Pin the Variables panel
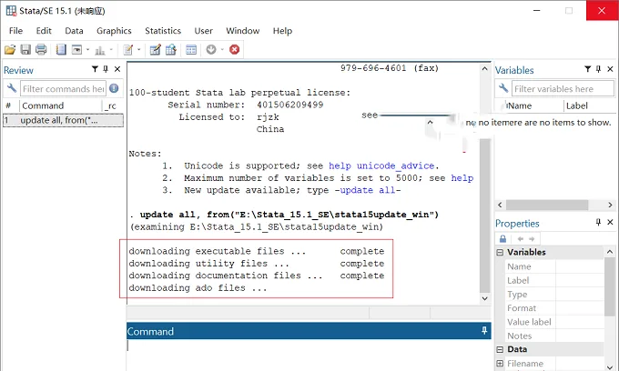This screenshot has width=619, height=371. [598, 69]
